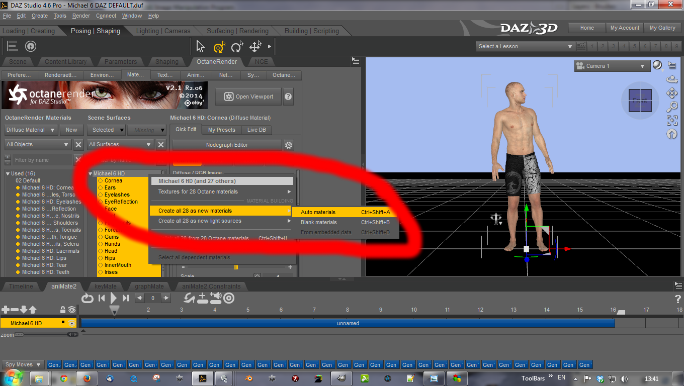Open the Spy Moves dropdown
Viewport: 684px width, 386px height.
[23, 364]
